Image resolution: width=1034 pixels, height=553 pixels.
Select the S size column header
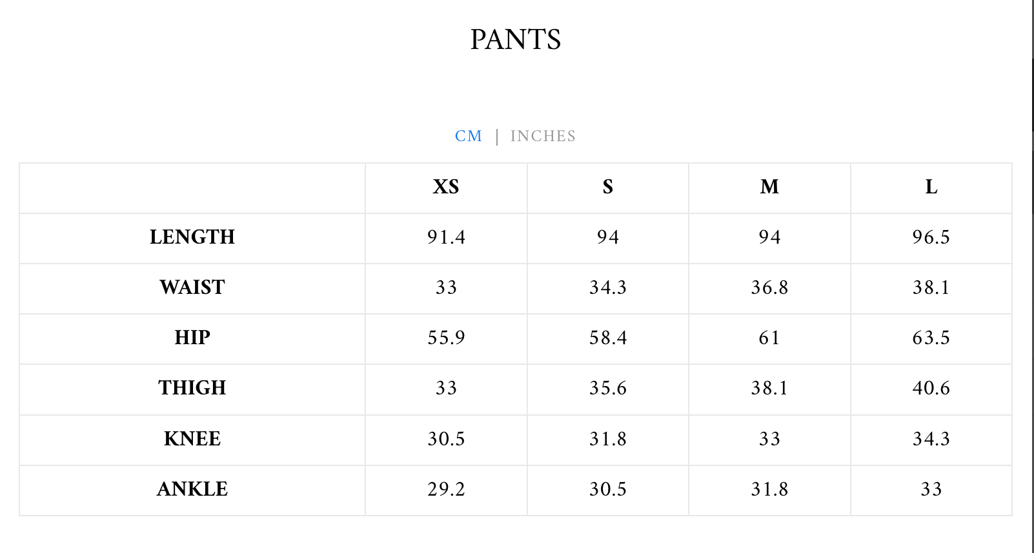coord(608,187)
